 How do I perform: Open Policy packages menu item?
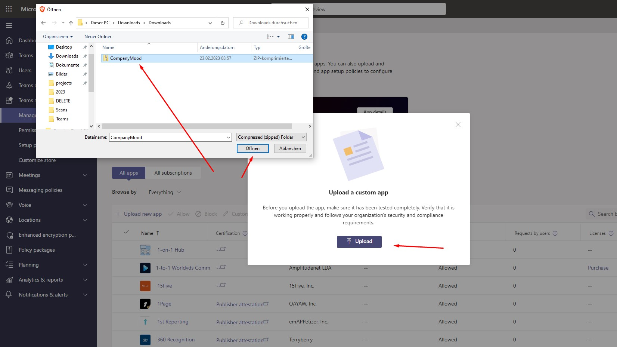coord(37,250)
